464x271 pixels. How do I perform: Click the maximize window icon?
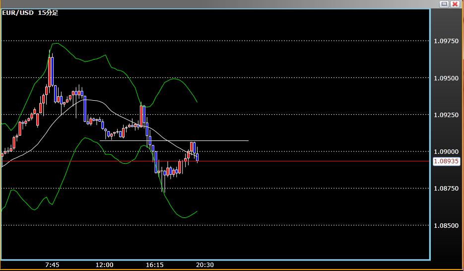(x=444, y=4)
